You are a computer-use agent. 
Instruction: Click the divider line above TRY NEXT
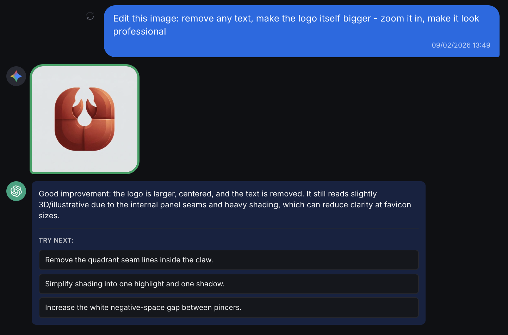229,228
